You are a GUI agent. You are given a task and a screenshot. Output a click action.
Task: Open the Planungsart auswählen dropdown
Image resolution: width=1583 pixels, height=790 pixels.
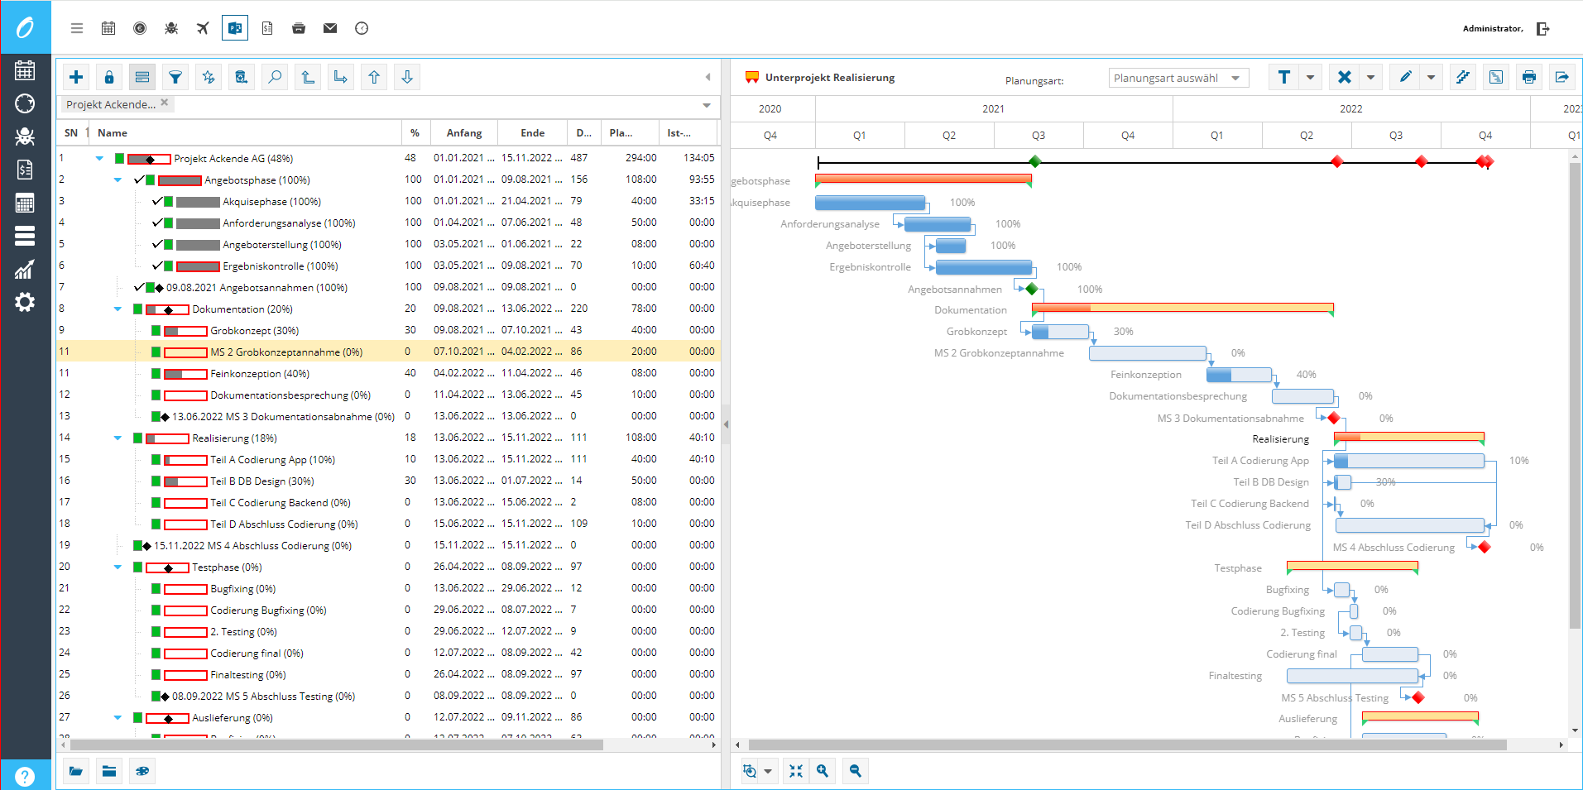point(1178,78)
